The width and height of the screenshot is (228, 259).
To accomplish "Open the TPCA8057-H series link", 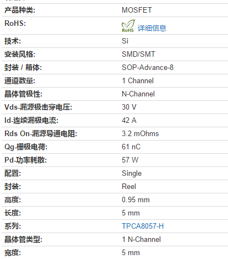I will 143,226.
